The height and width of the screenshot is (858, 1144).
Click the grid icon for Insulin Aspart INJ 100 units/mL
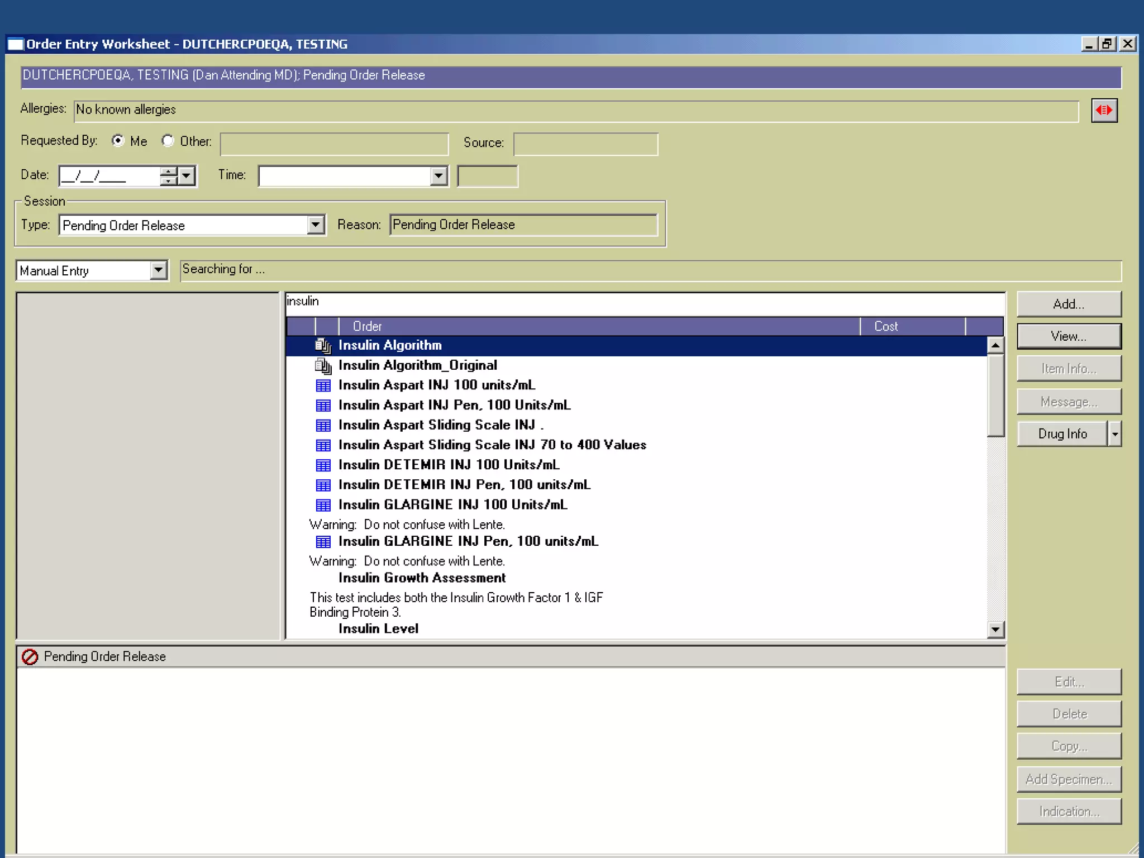point(323,385)
